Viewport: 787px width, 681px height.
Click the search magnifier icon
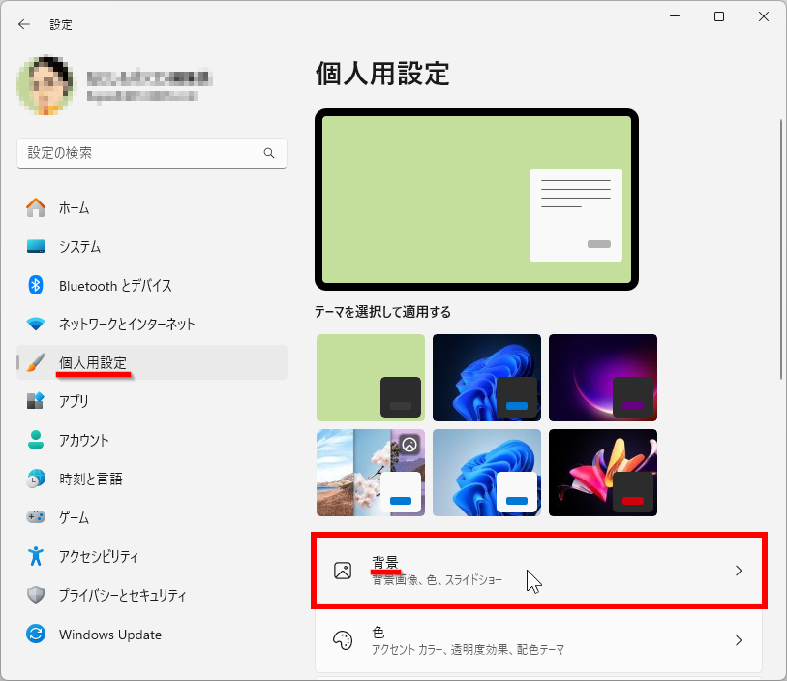pos(269,153)
